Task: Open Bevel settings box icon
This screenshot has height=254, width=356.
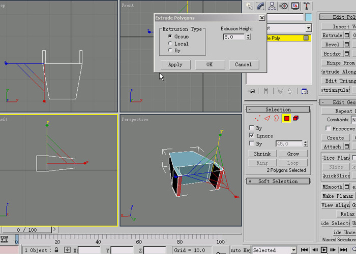Action: click(347, 45)
